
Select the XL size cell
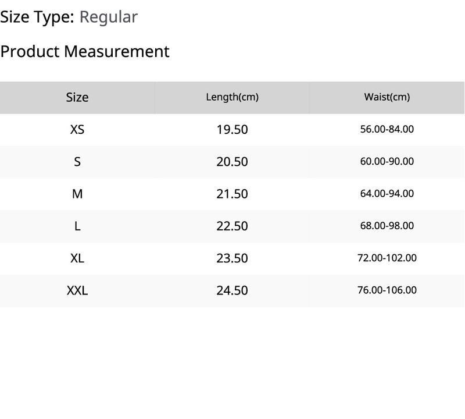click(77, 258)
